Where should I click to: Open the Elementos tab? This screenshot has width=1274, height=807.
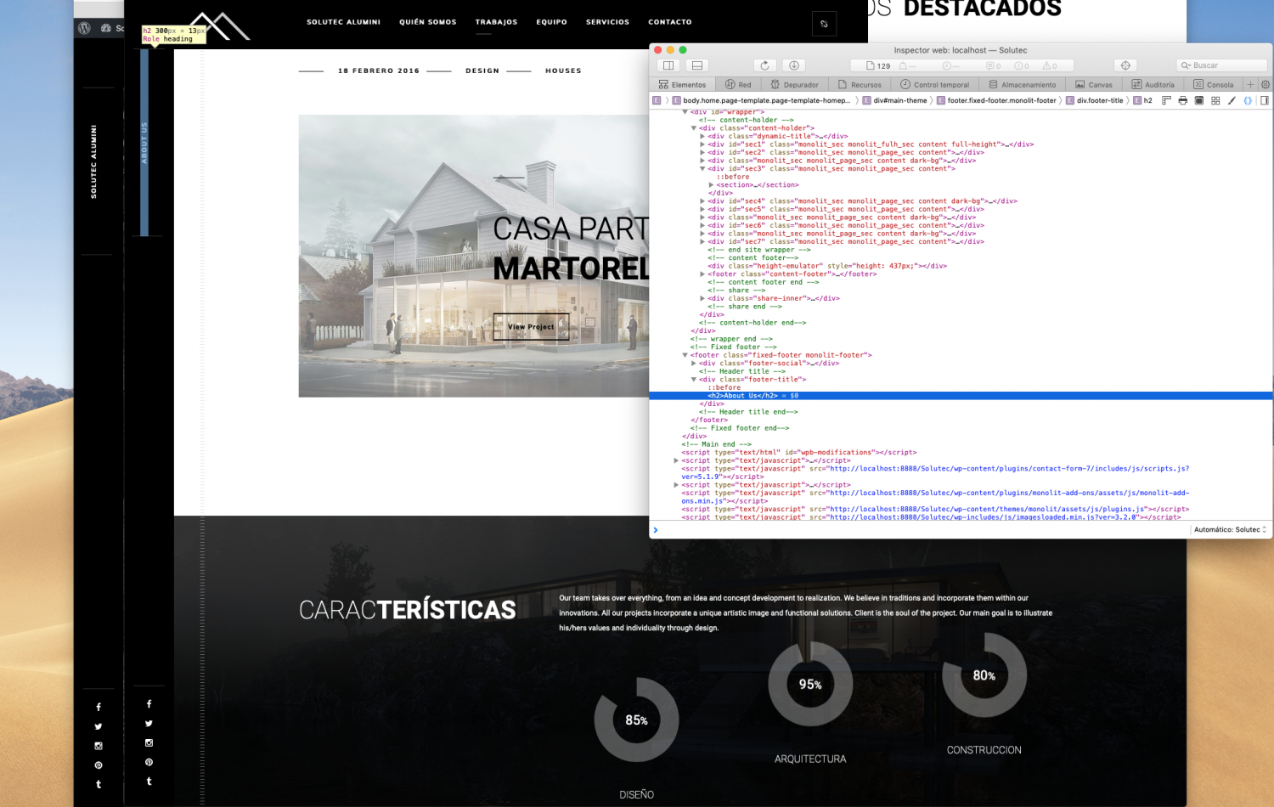pos(682,84)
